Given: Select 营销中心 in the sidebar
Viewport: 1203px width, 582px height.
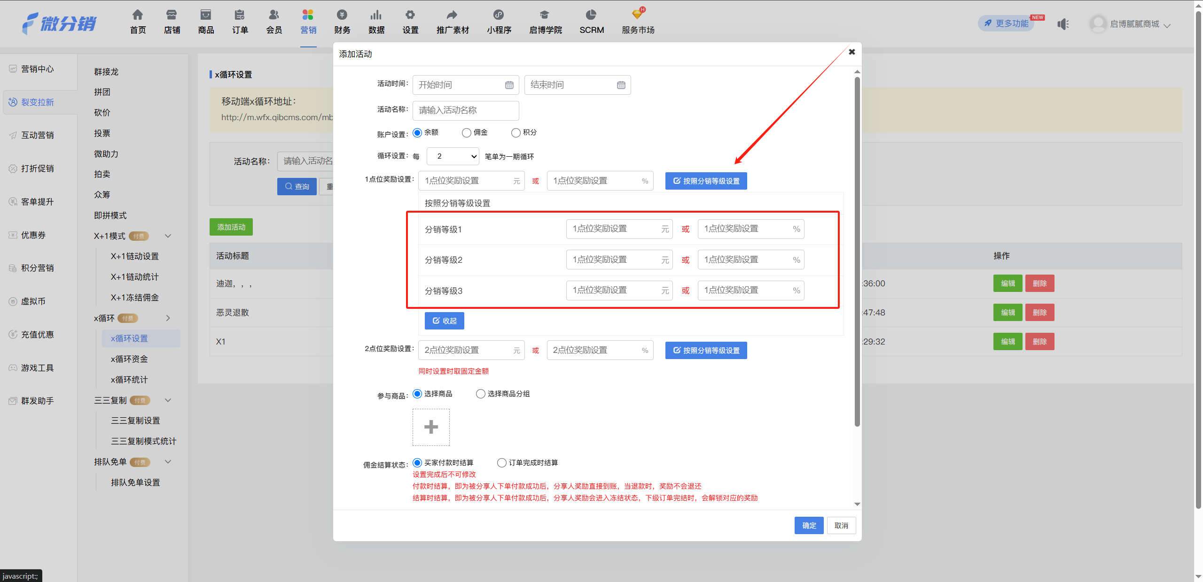Looking at the screenshot, I should point(38,69).
